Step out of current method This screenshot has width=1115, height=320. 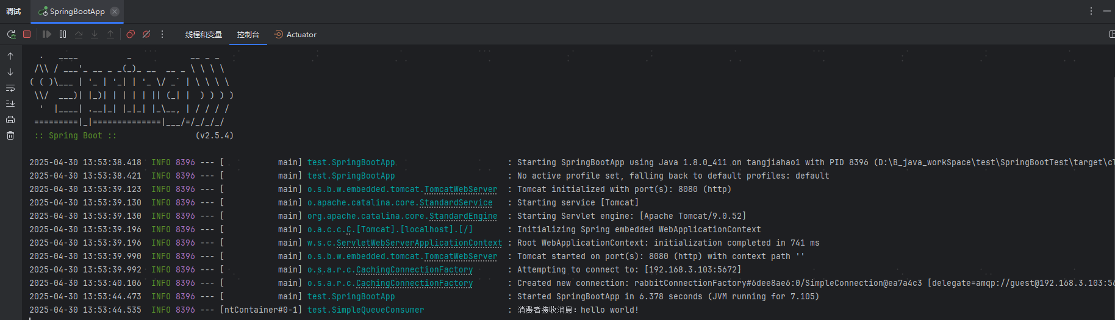[110, 34]
